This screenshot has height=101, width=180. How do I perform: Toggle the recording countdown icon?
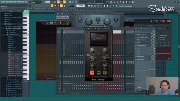coord(58,2)
